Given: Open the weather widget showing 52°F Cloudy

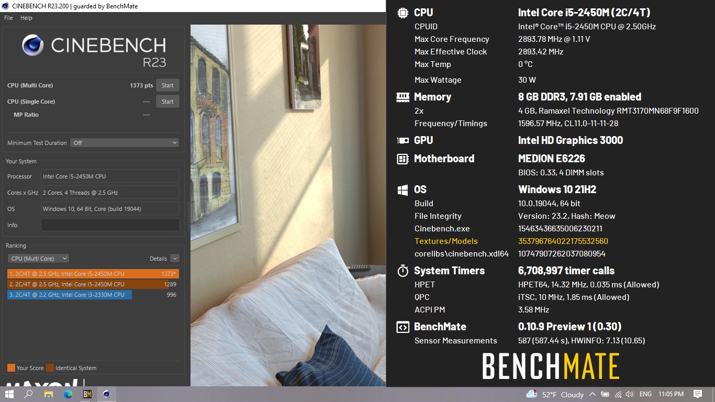Looking at the screenshot, I should click(x=555, y=394).
